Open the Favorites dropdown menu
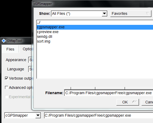The width and height of the screenshot is (153, 123). click(131, 13)
